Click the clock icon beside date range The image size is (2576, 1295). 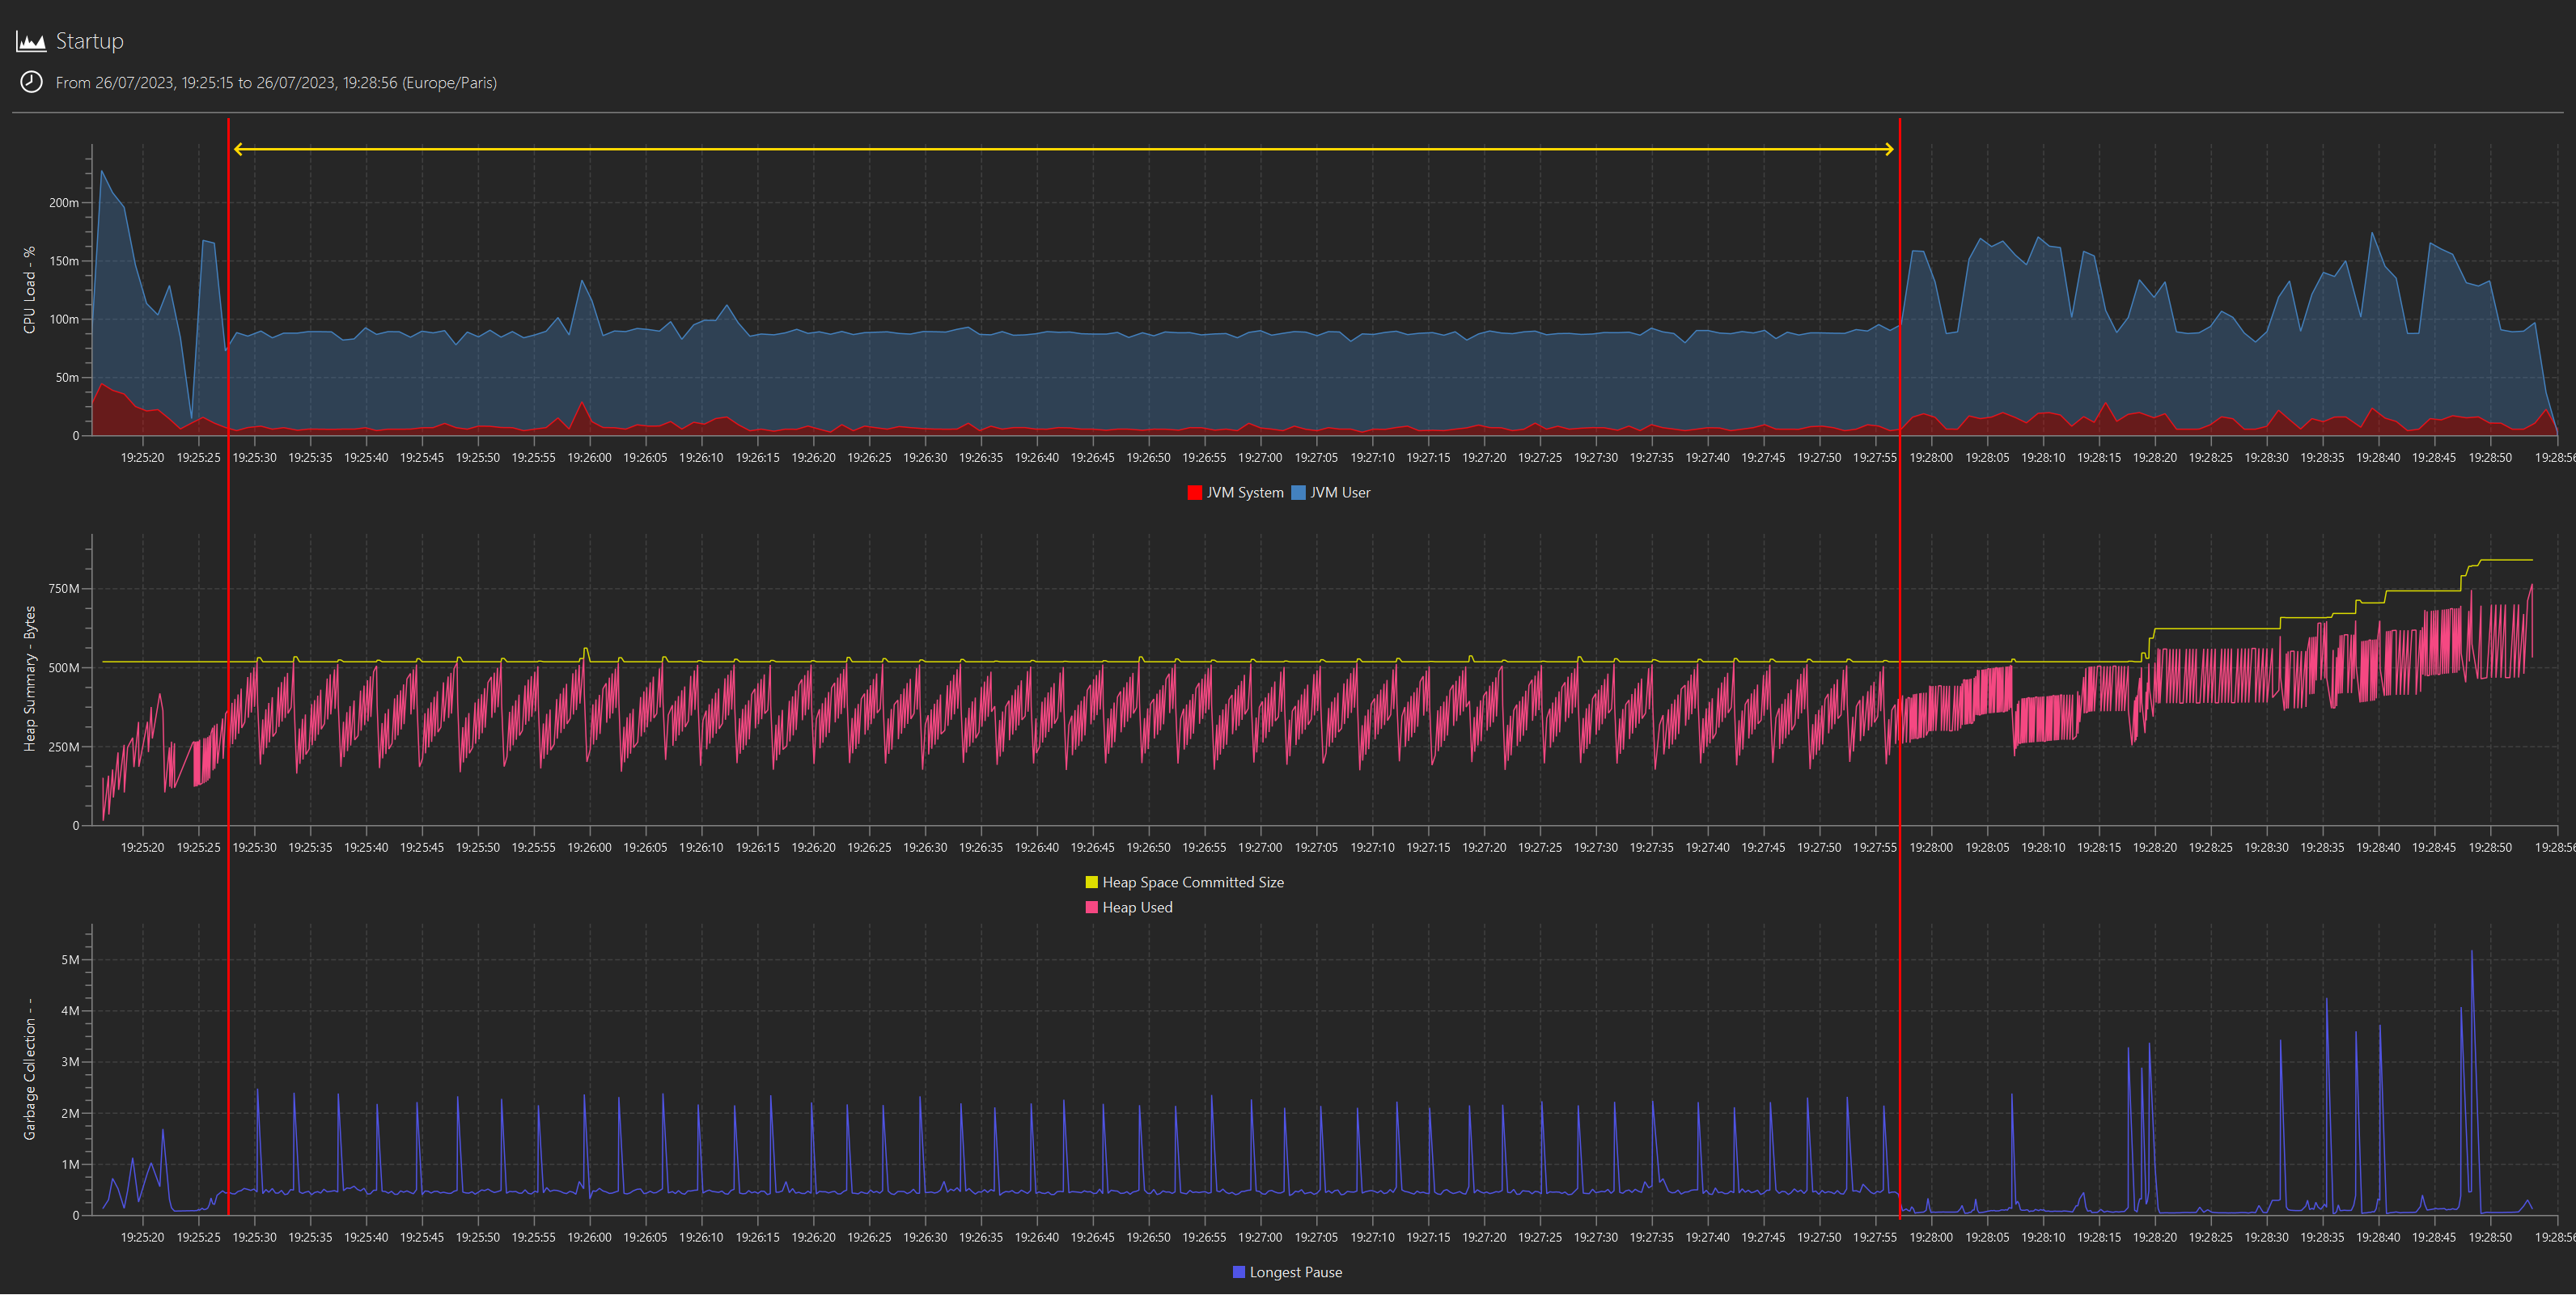click(31, 82)
